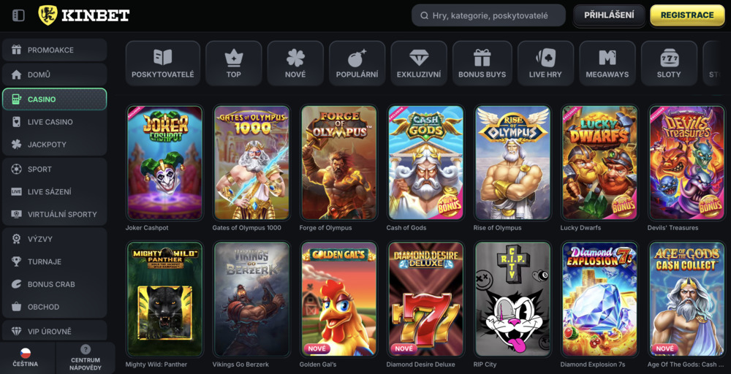The width and height of the screenshot is (731, 374).
Task: Open the Čeština language selector
Action: tap(25, 358)
